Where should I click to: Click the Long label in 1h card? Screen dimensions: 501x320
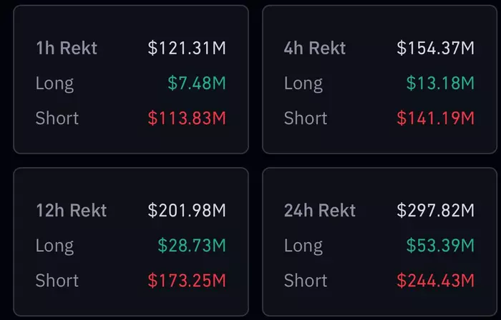point(54,84)
